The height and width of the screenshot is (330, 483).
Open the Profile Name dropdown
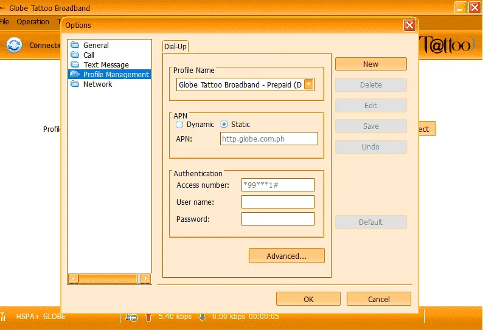click(308, 84)
